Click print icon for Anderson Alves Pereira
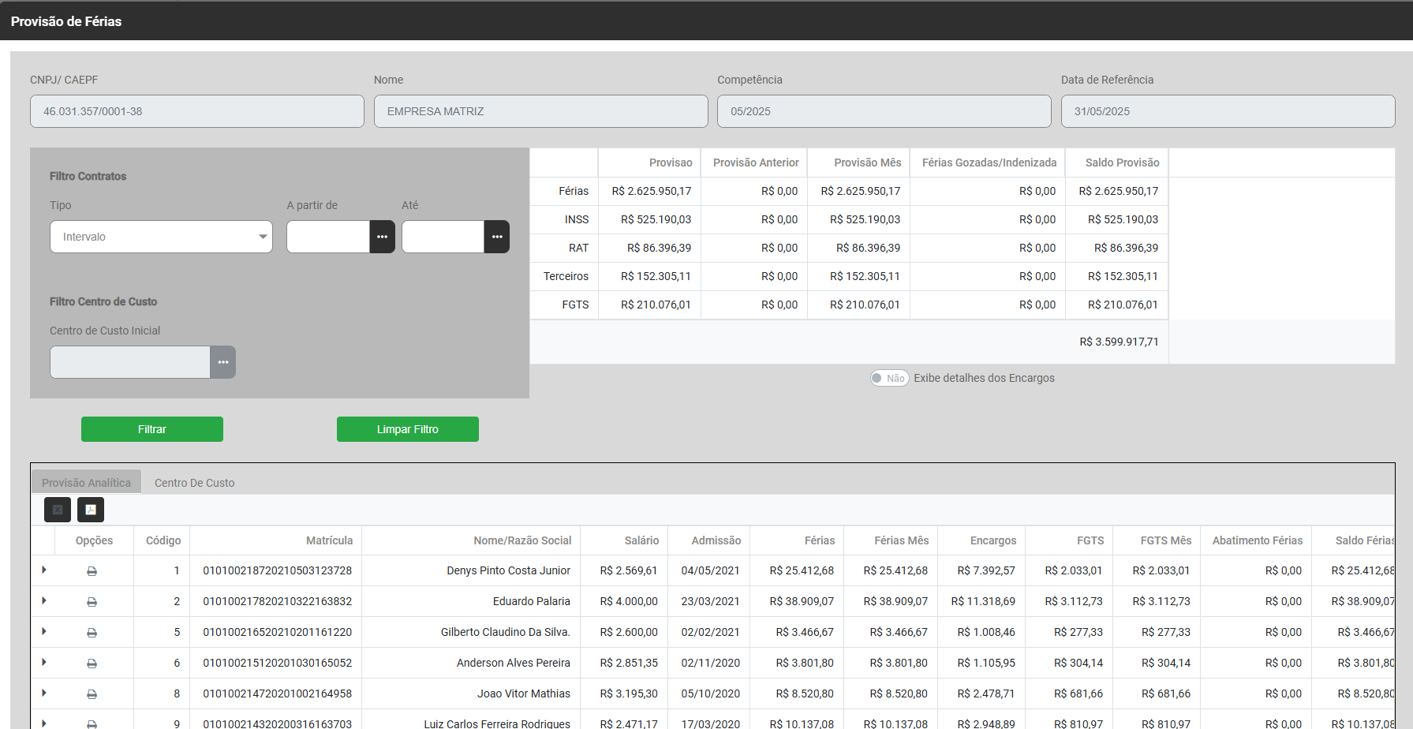The width and height of the screenshot is (1413, 729). tap(92, 664)
